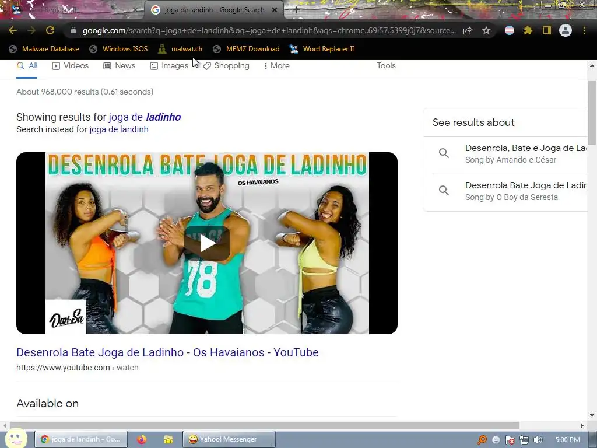
Task: Search instead for joga de landinh
Action: (x=119, y=129)
